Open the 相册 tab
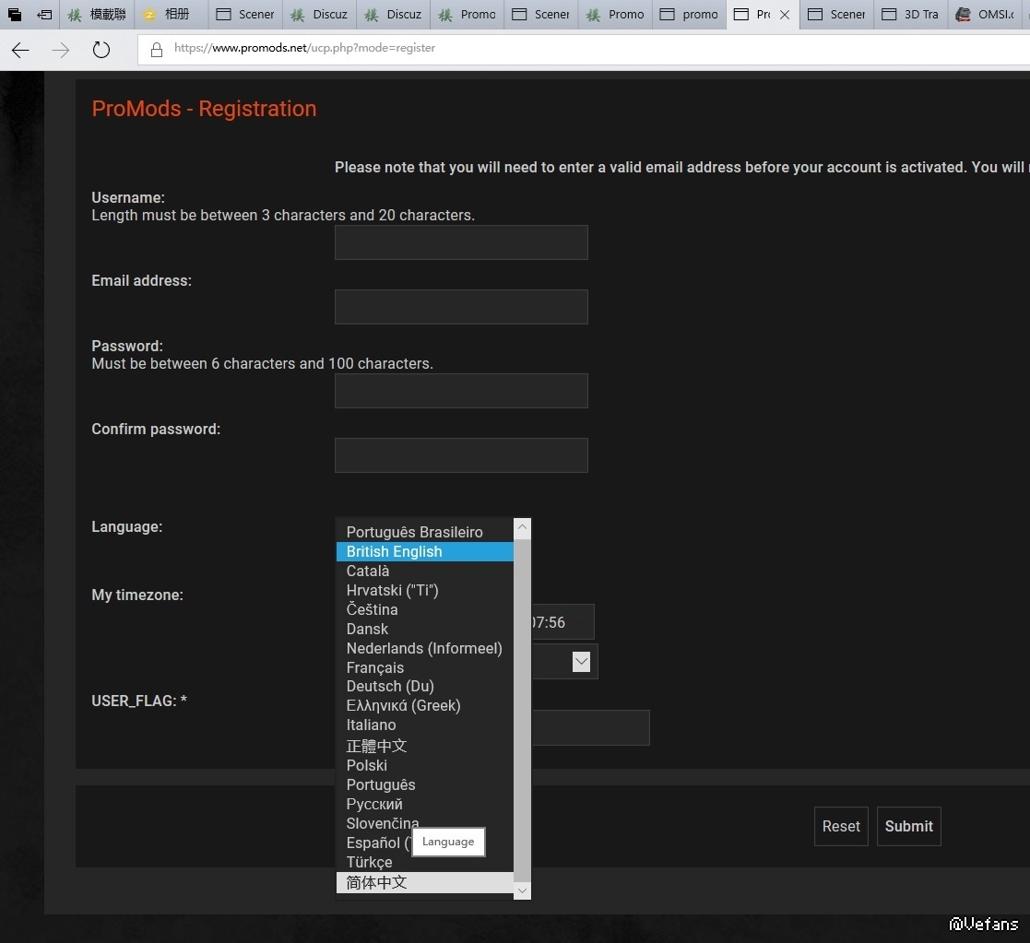The height and width of the screenshot is (943, 1030). coord(172,15)
